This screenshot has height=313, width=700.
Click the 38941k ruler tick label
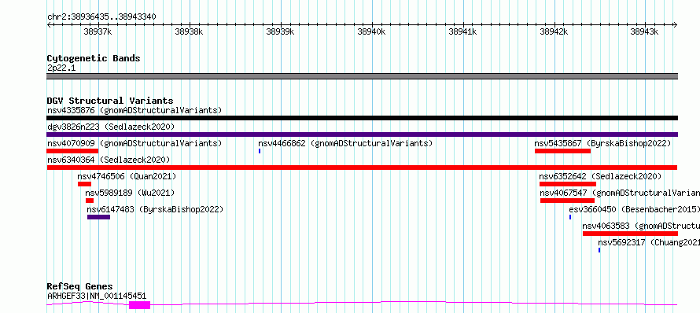tap(462, 32)
